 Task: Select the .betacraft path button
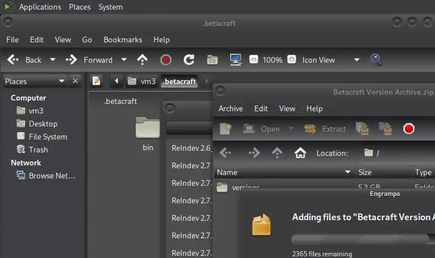pos(180,81)
